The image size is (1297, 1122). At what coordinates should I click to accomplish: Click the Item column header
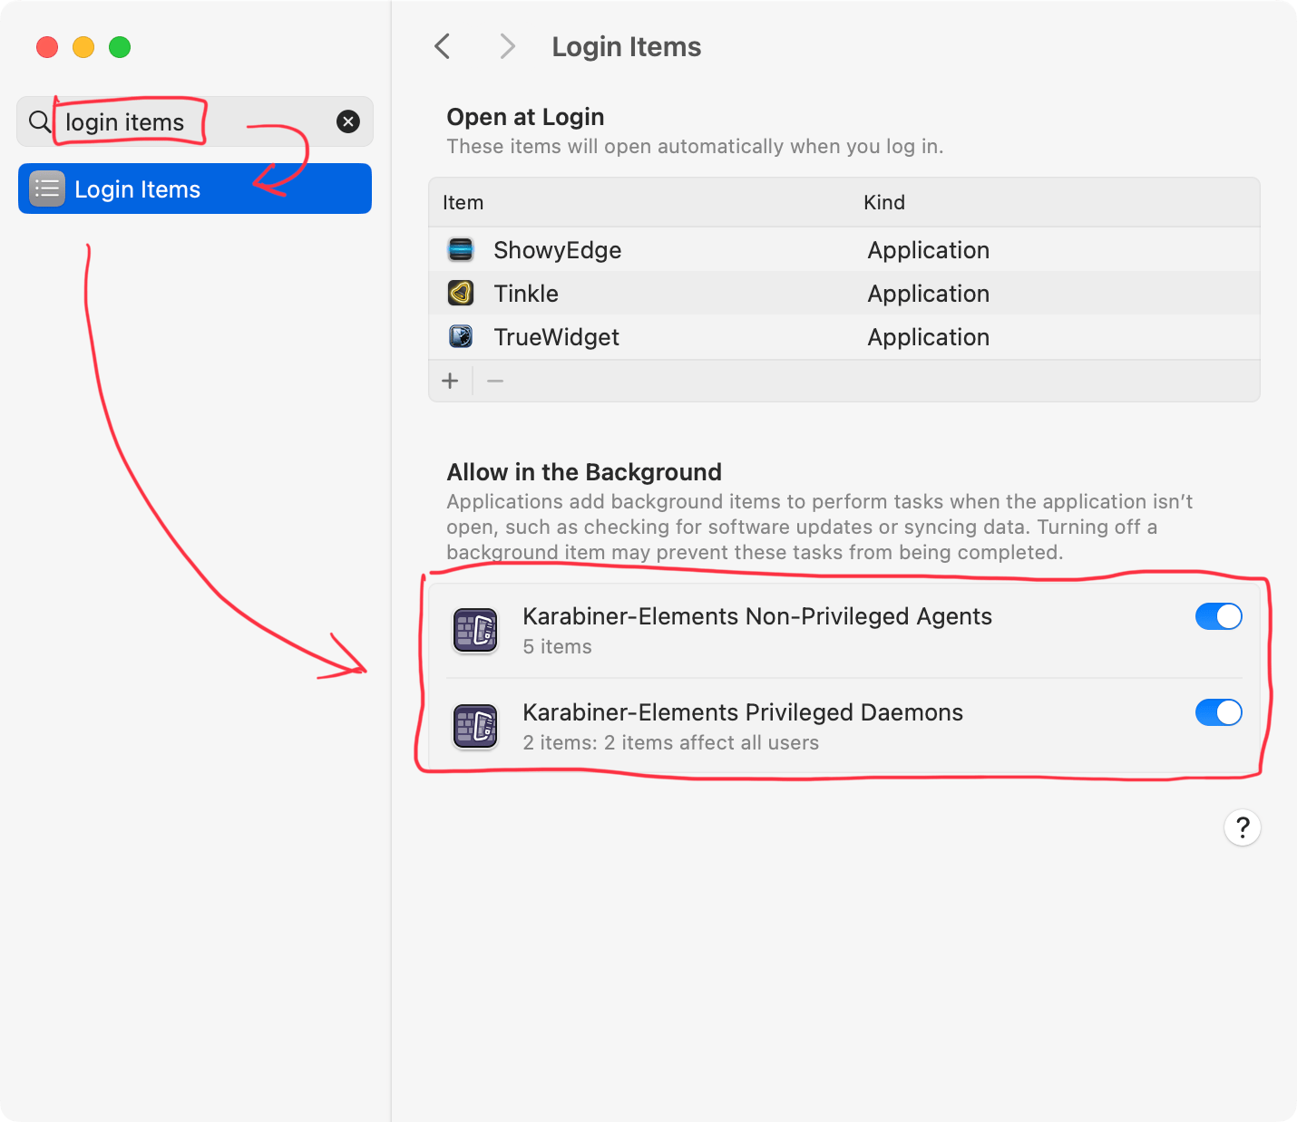pyautogui.click(x=463, y=202)
